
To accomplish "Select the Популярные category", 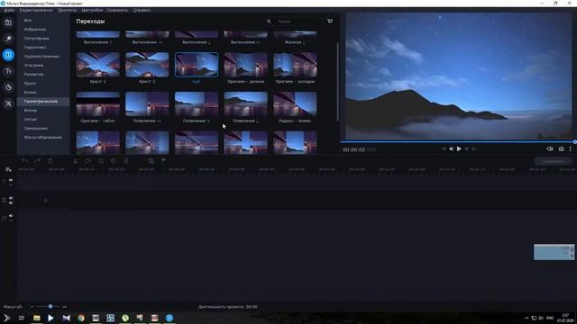I will pos(36,38).
